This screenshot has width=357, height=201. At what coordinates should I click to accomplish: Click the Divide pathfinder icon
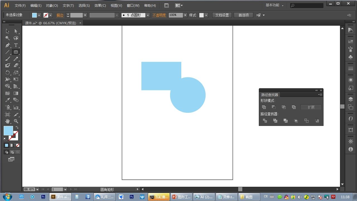(265, 121)
